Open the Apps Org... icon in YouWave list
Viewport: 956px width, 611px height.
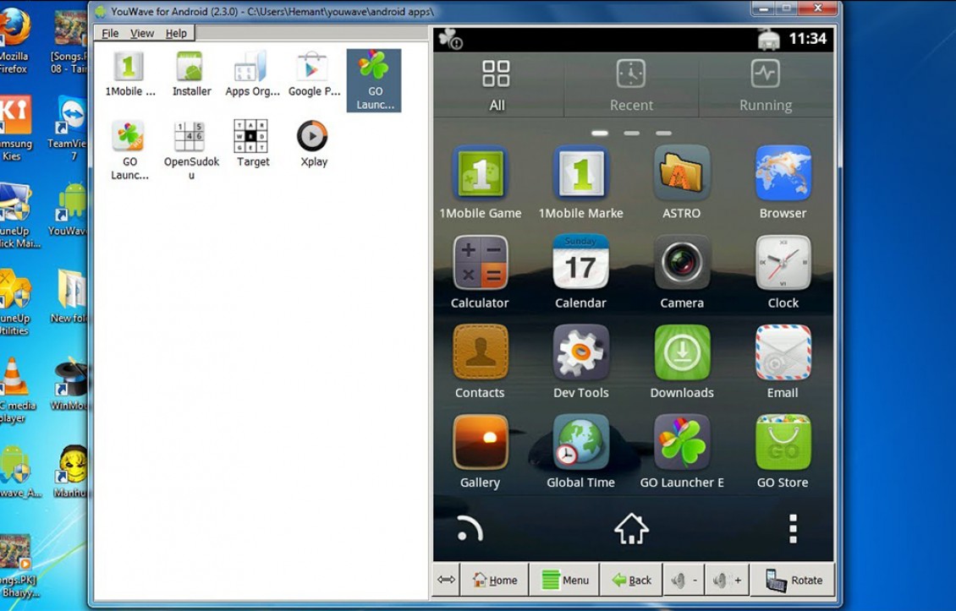(x=252, y=74)
